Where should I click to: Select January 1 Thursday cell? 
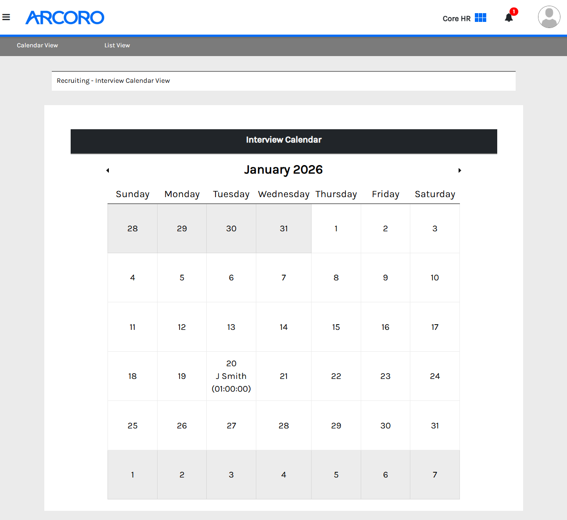pyautogui.click(x=336, y=229)
